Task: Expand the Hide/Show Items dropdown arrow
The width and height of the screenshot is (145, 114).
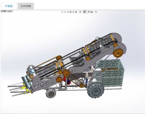Action: tap(87, 12)
